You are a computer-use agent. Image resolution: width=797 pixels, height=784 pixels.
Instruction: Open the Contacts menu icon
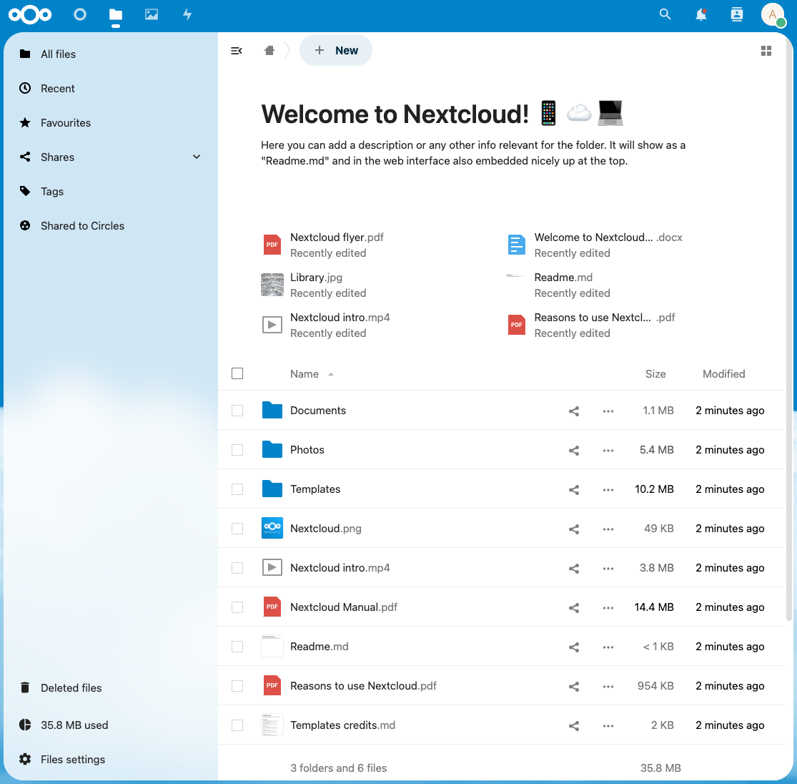(x=736, y=14)
